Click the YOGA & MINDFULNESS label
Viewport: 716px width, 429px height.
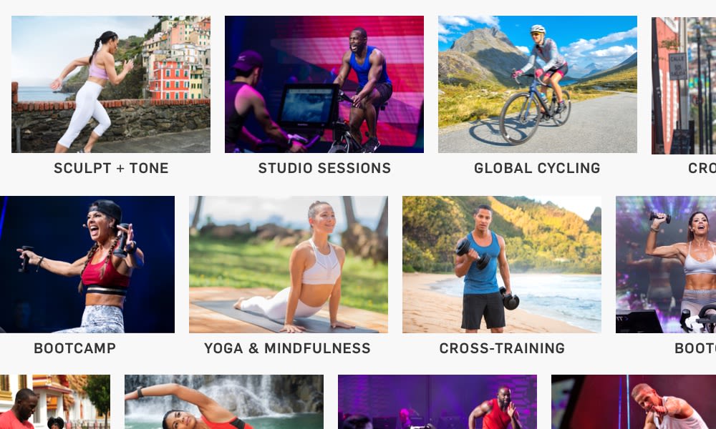coord(287,348)
